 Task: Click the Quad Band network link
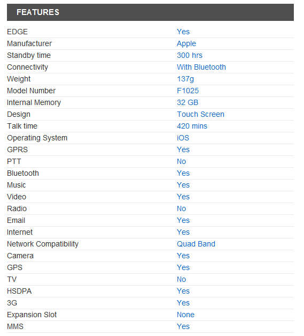click(x=196, y=244)
